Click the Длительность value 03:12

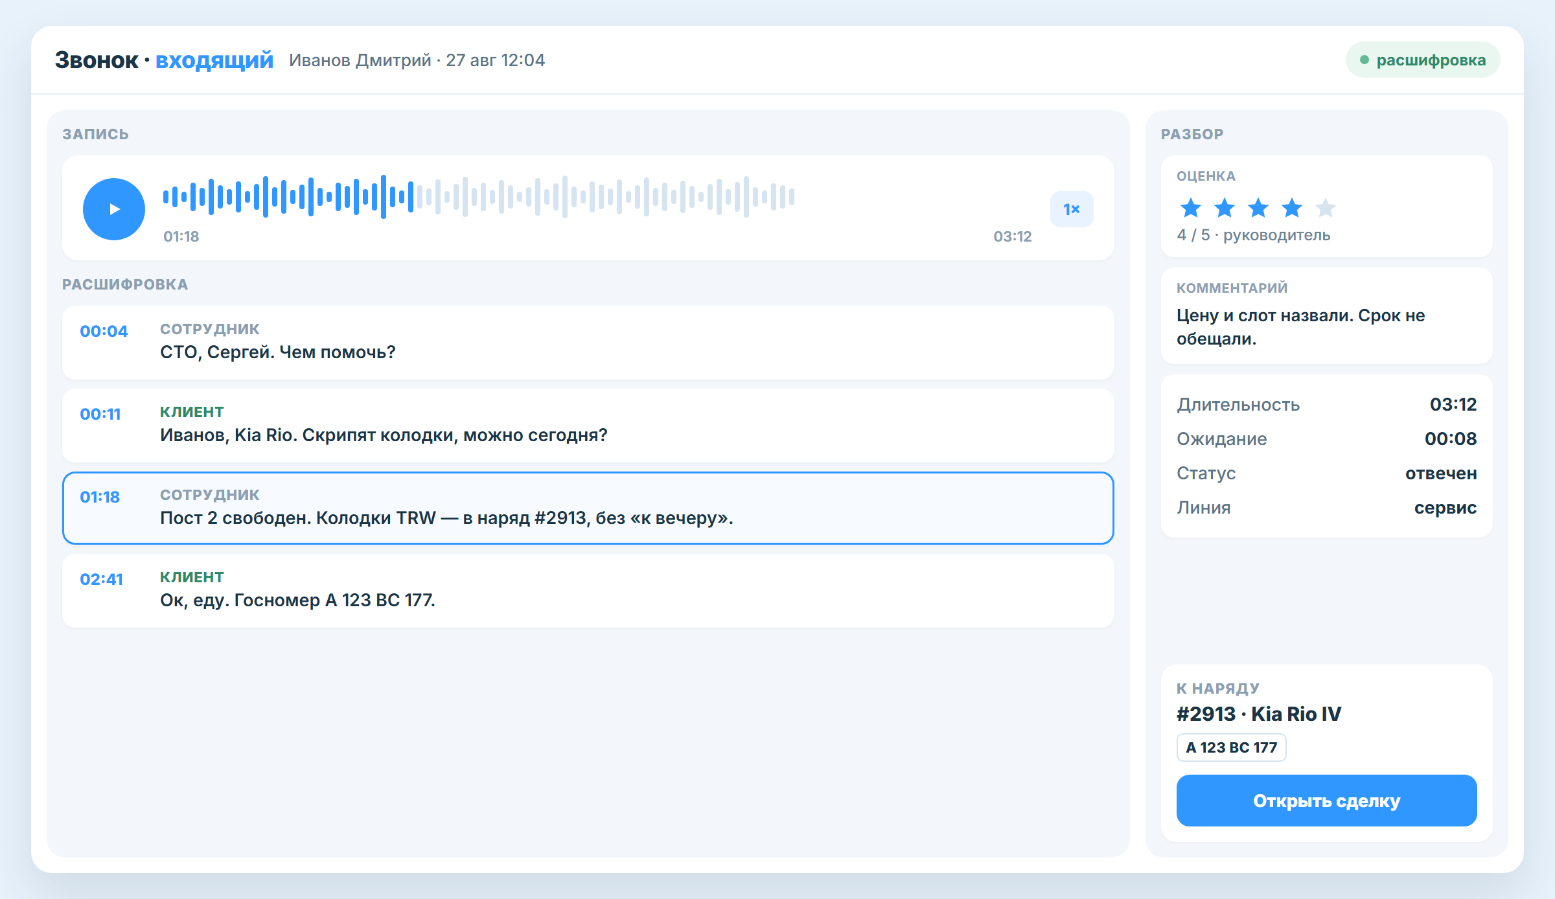1453,405
